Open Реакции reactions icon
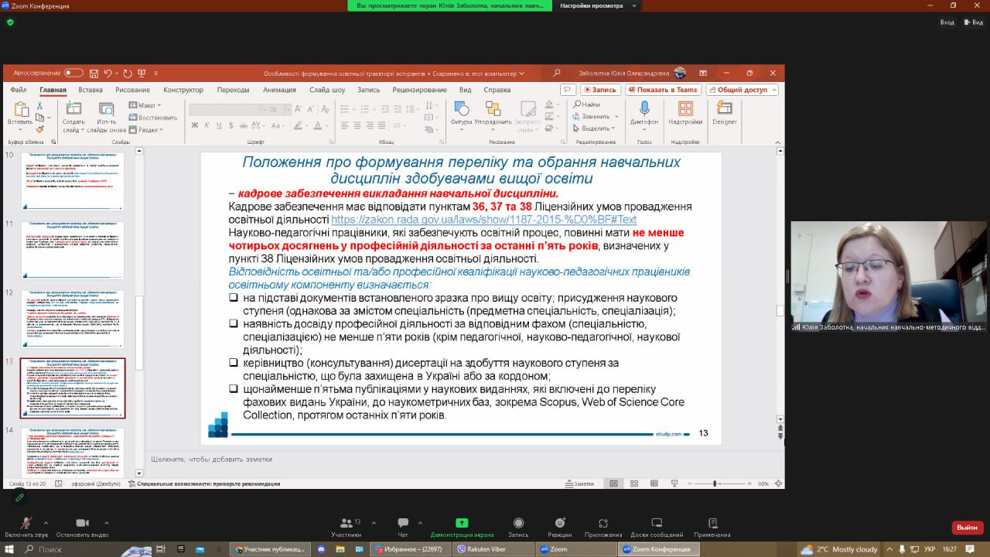The width and height of the screenshot is (990, 557). click(x=560, y=524)
